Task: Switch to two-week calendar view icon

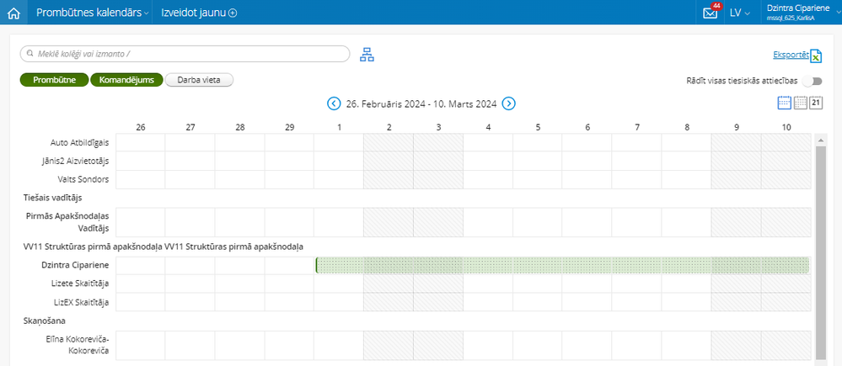Action: [x=784, y=103]
